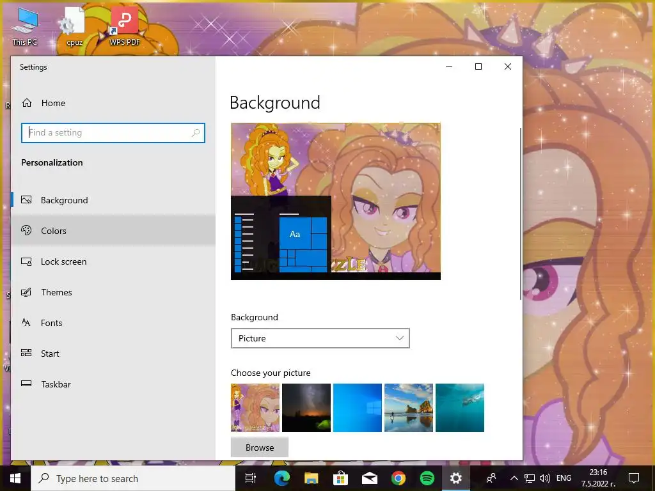The height and width of the screenshot is (491, 655).
Task: Select the WPS PDF desktop shortcut
Action: [x=125, y=27]
